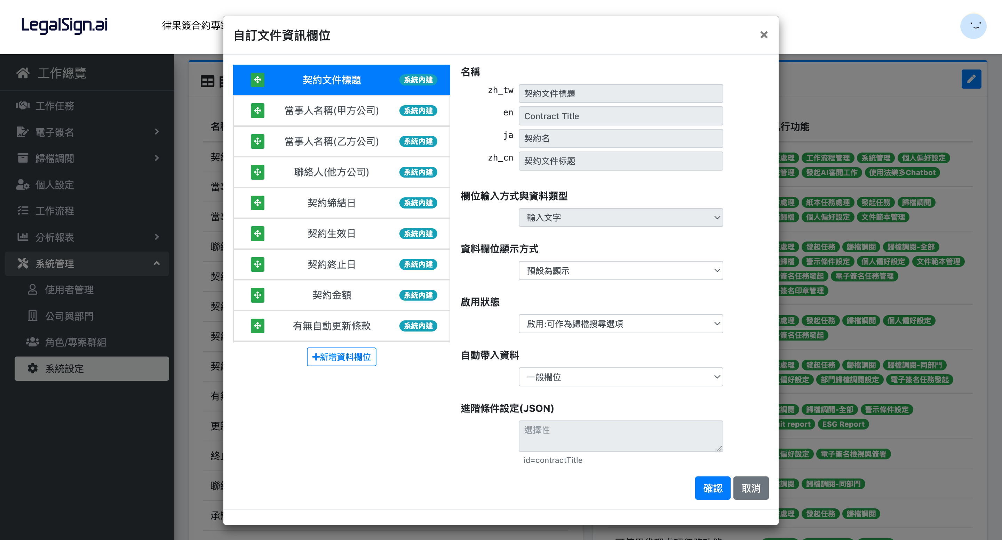Expand the 分析報表 submenu chevron
1002x540 pixels.
click(x=157, y=237)
